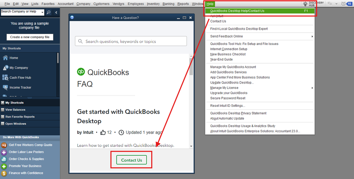The height and width of the screenshot is (179, 354).
Task: Expand the Send Feedback Online submenu arrow
Action: [312, 36]
